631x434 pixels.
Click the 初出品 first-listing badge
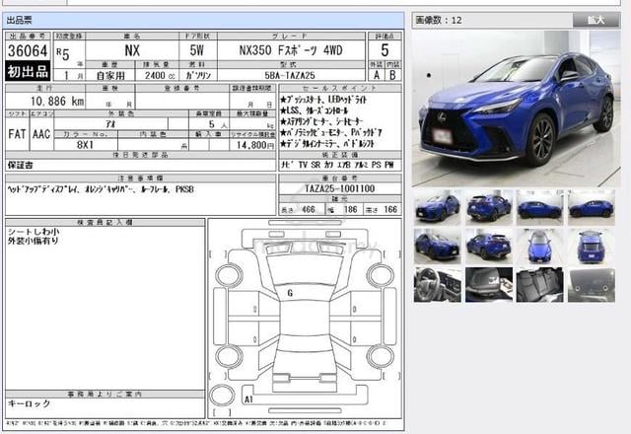(28, 71)
